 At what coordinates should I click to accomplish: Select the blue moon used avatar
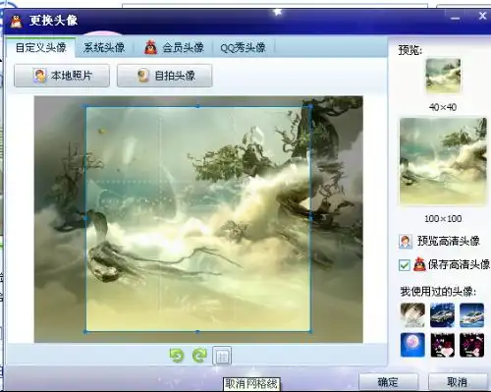[x=412, y=345]
